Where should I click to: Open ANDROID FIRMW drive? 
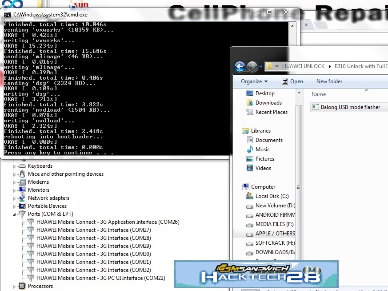(271, 215)
